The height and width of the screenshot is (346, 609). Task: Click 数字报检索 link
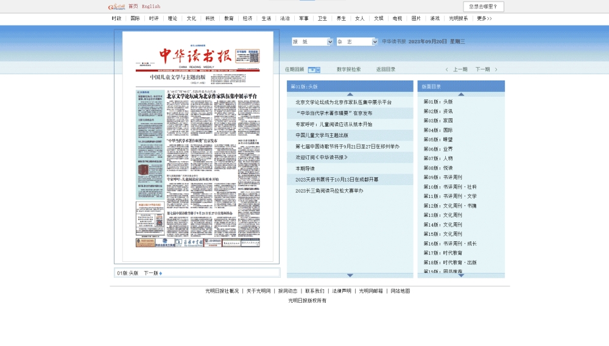(348, 69)
